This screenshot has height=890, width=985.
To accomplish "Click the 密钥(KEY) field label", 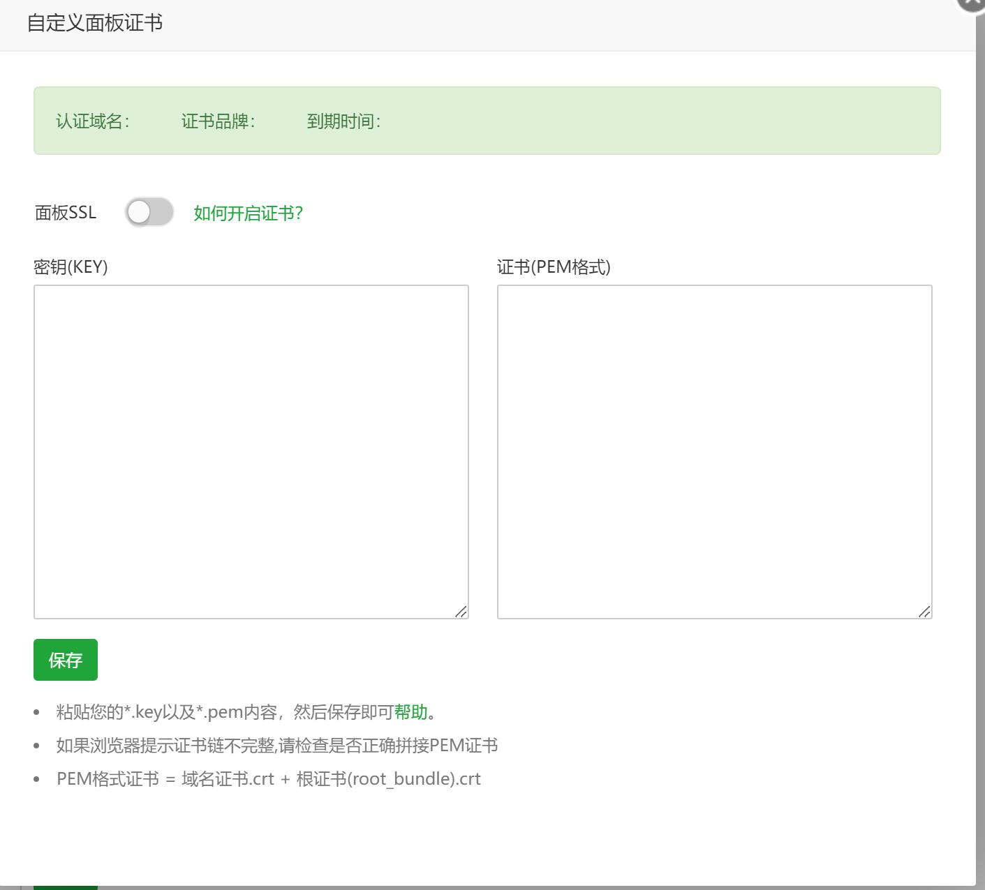I will click(x=71, y=267).
